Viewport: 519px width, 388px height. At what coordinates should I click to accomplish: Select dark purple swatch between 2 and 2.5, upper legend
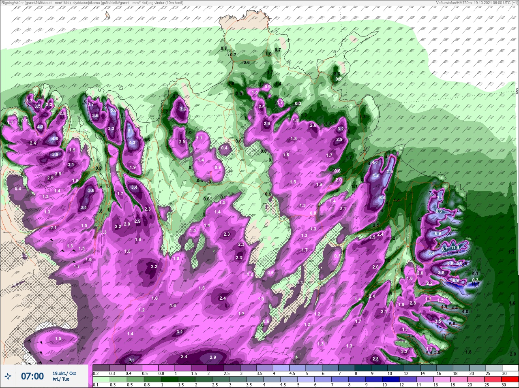click(217, 368)
